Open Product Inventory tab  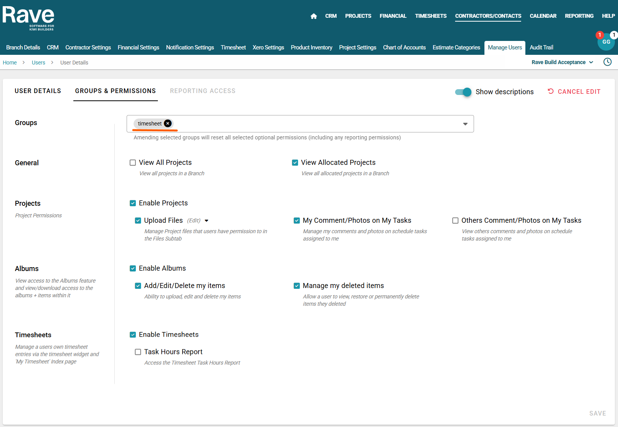[312, 47]
